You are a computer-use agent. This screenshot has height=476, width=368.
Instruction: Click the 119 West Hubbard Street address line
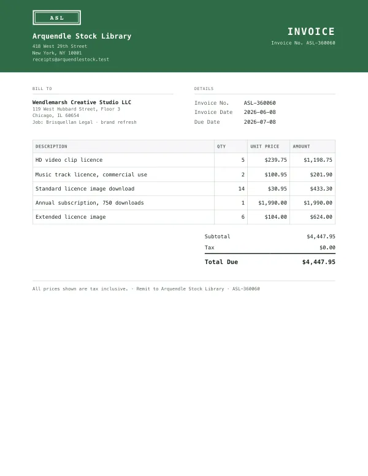76,109
